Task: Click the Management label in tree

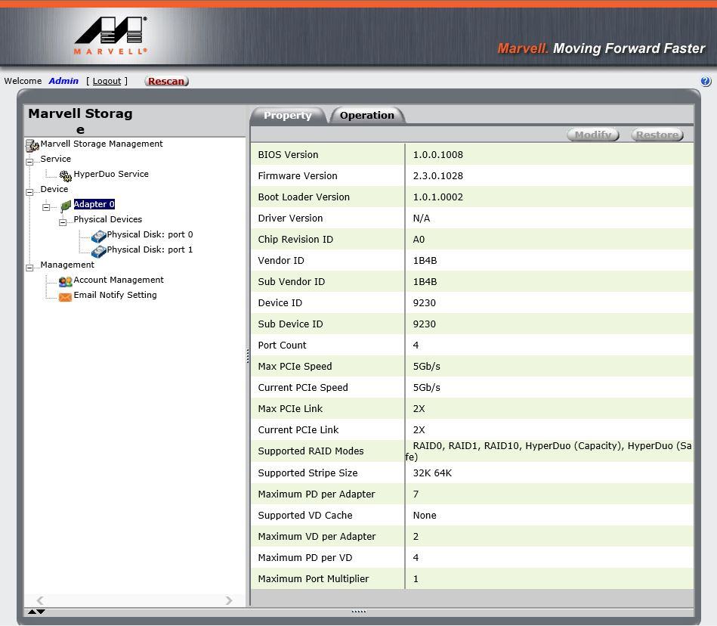Action: pyautogui.click(x=67, y=265)
